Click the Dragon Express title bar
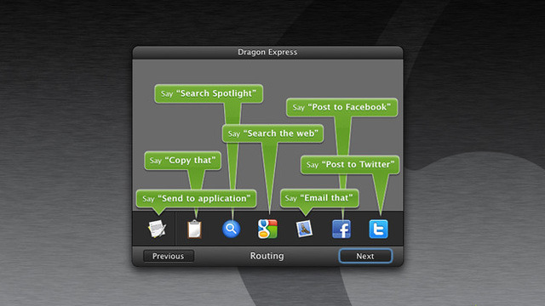 point(267,53)
